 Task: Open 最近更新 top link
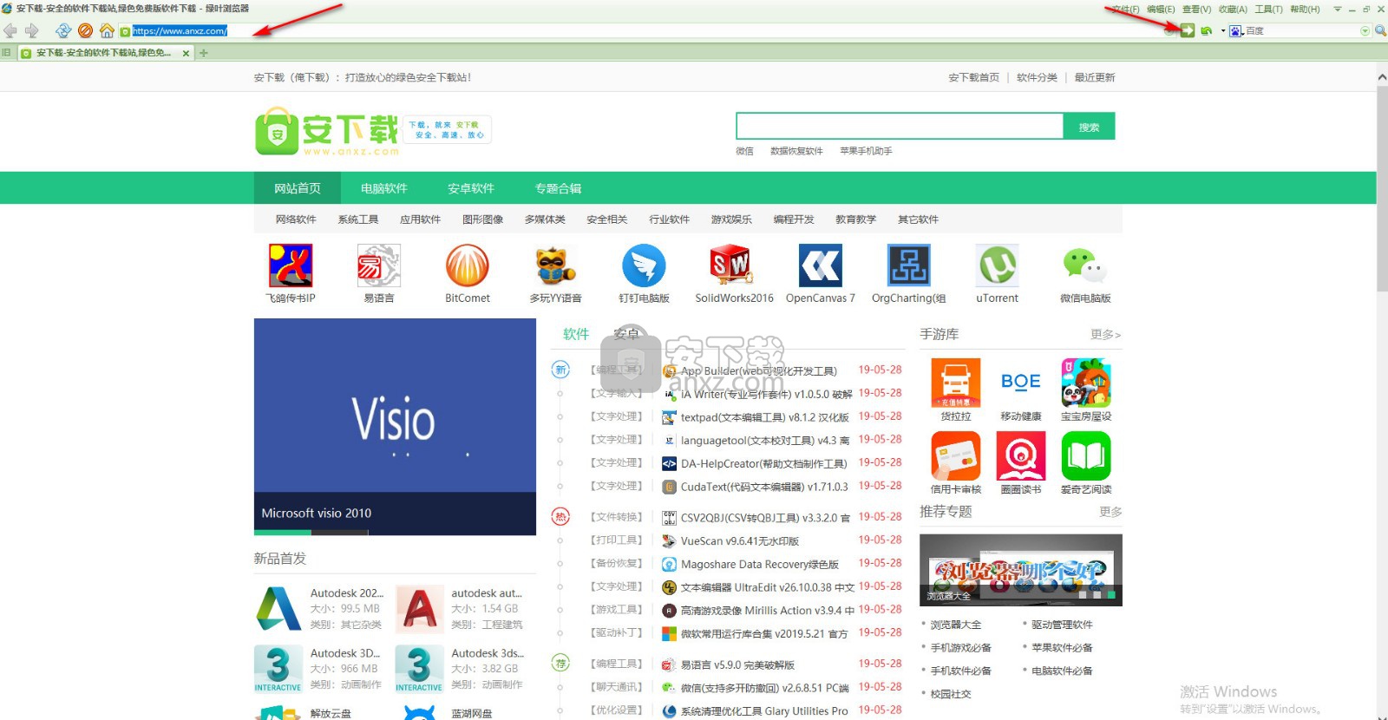pyautogui.click(x=1095, y=78)
